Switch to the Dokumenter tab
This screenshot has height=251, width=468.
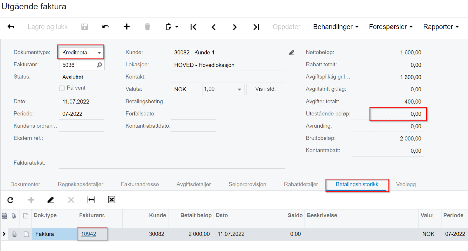25,184
